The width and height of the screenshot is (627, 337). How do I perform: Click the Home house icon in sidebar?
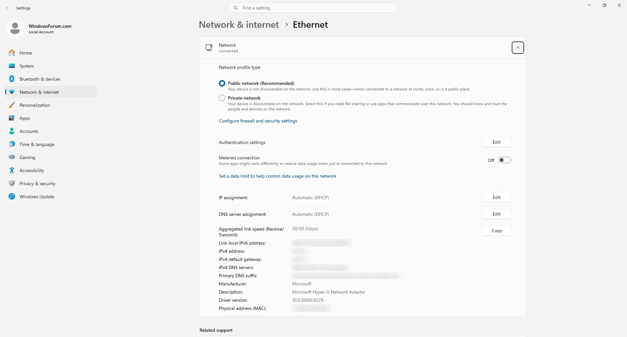(12, 53)
